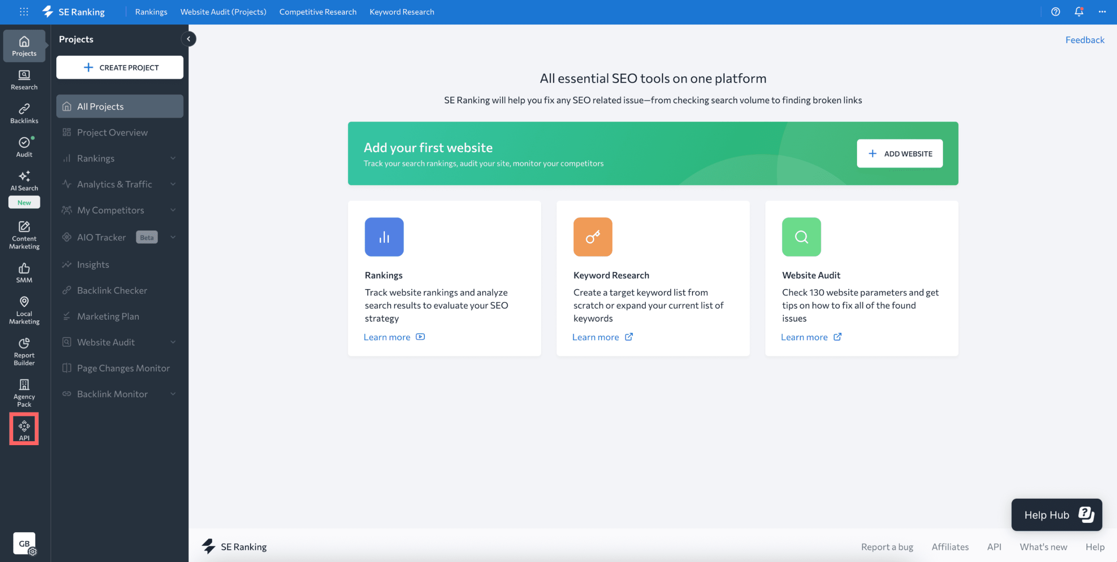Open the Local Marketing tool
This screenshot has height=562, width=1117.
(24, 310)
